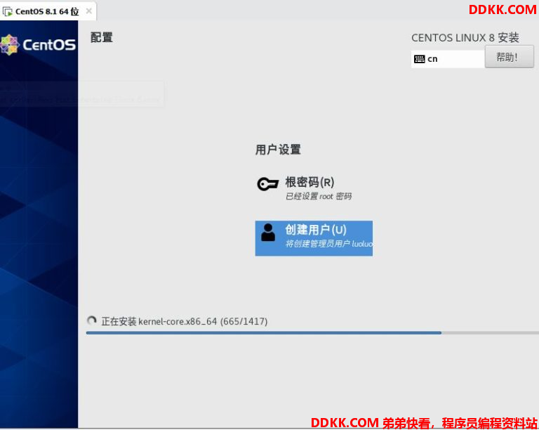
Task: Click the 已经设置 root 密码 status text
Action: [x=319, y=196]
